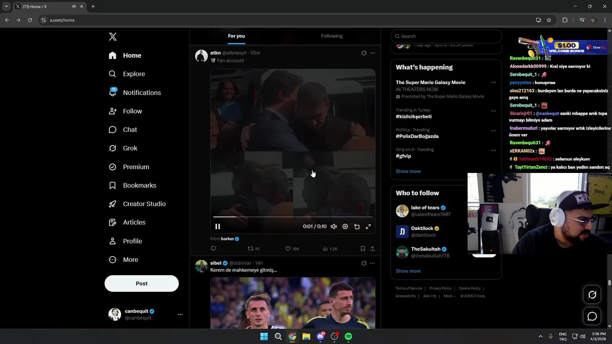Click the Bookmarks sidebar icon
612x344 pixels.
tap(112, 185)
